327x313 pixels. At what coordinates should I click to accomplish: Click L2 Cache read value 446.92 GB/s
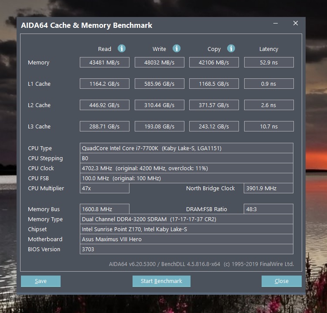[105, 105]
